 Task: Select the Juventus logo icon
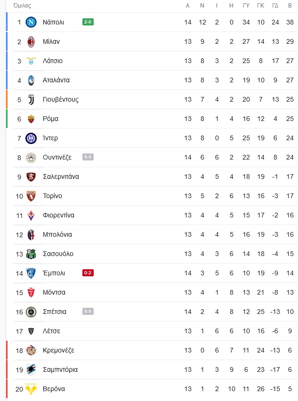pos(31,99)
